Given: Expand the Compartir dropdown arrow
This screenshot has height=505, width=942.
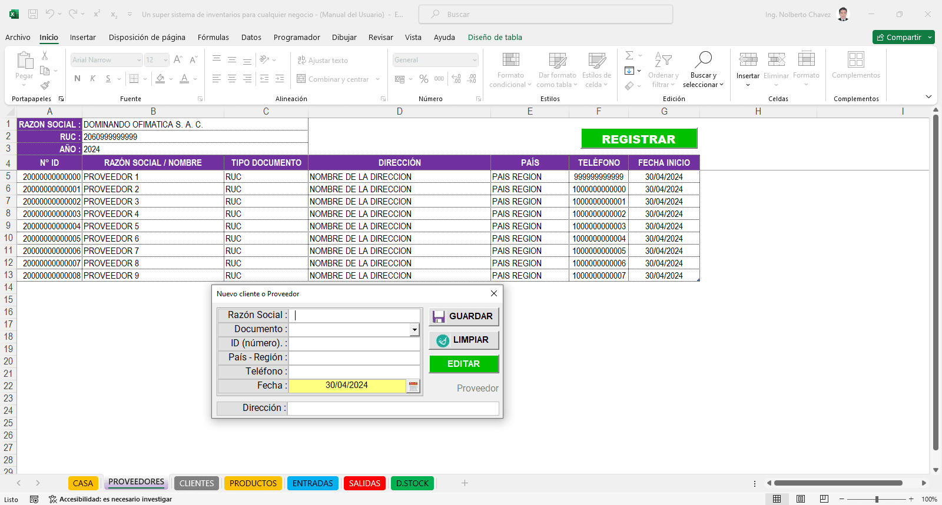Looking at the screenshot, I should (930, 37).
